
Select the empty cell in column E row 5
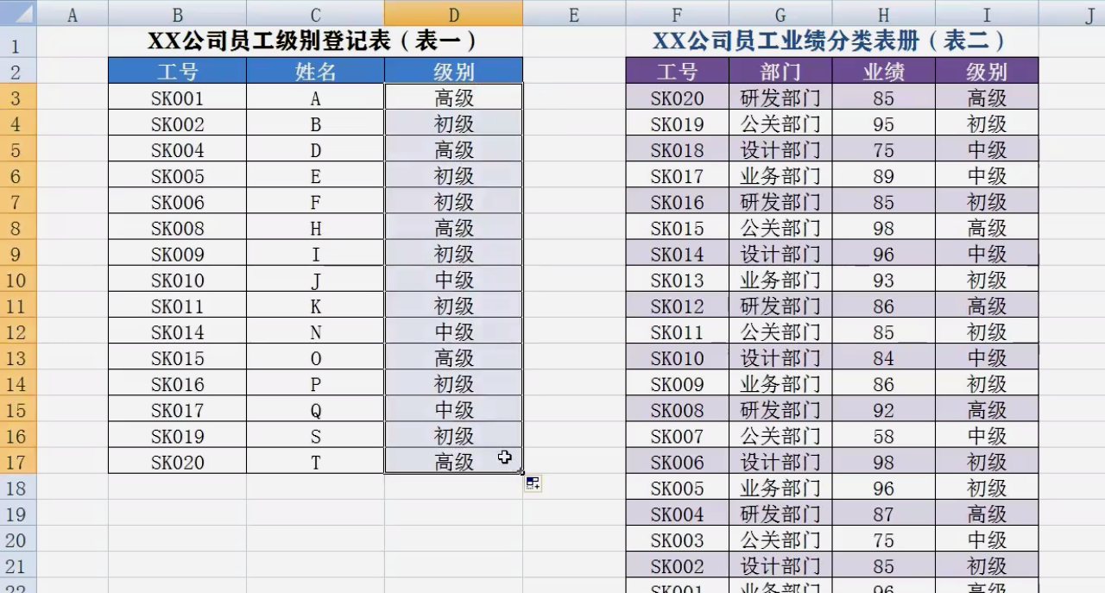tap(572, 149)
